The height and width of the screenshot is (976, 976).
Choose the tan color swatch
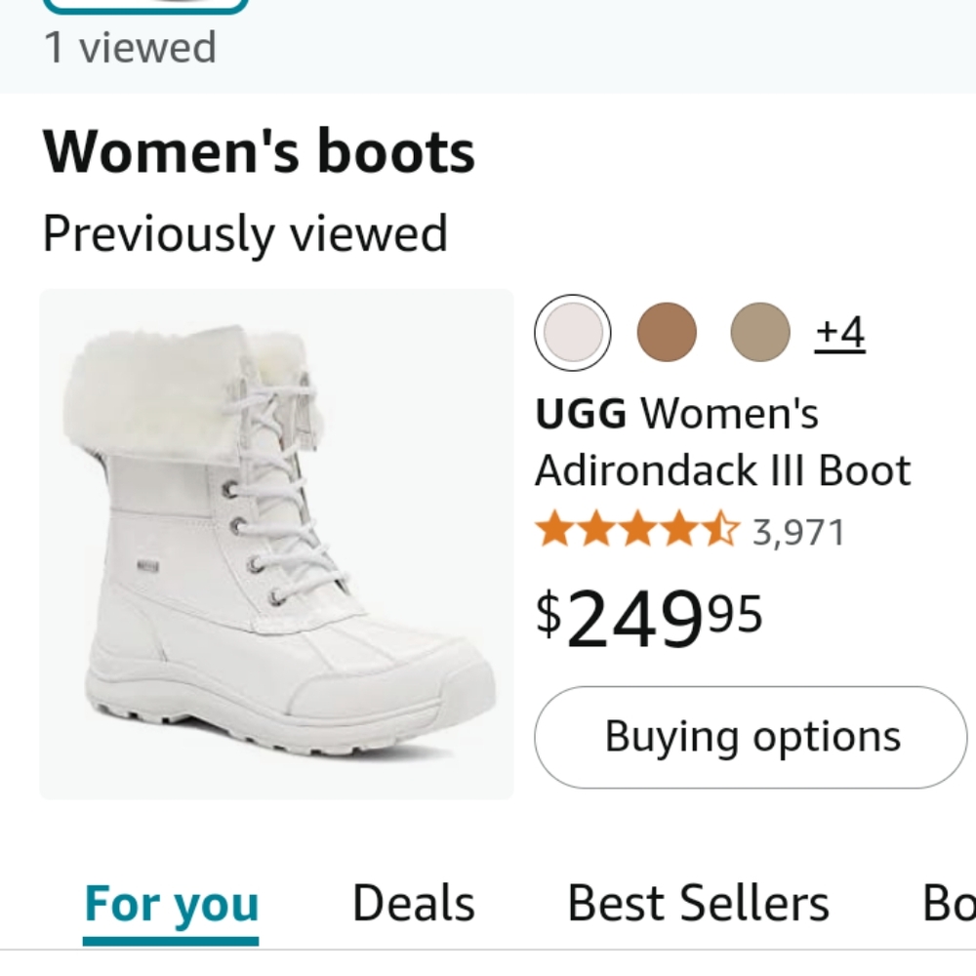pyautogui.click(x=760, y=332)
